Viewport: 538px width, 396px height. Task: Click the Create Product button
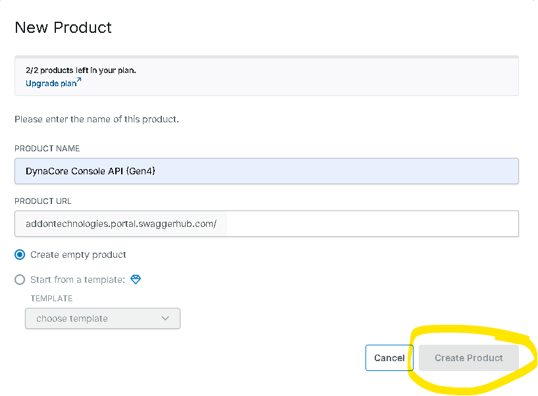(468, 358)
